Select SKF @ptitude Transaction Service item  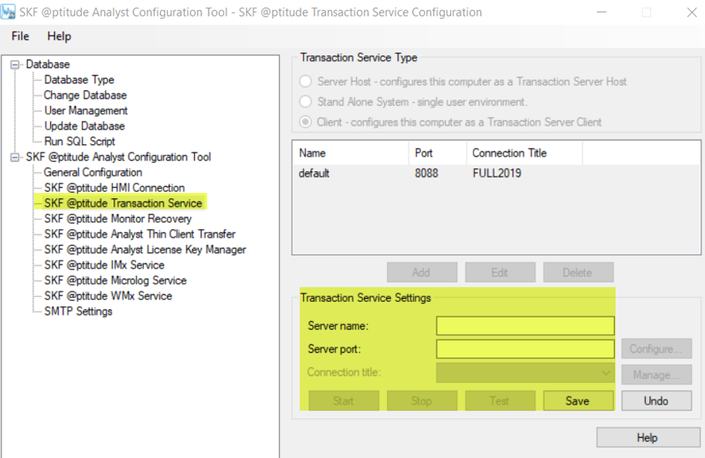point(123,203)
